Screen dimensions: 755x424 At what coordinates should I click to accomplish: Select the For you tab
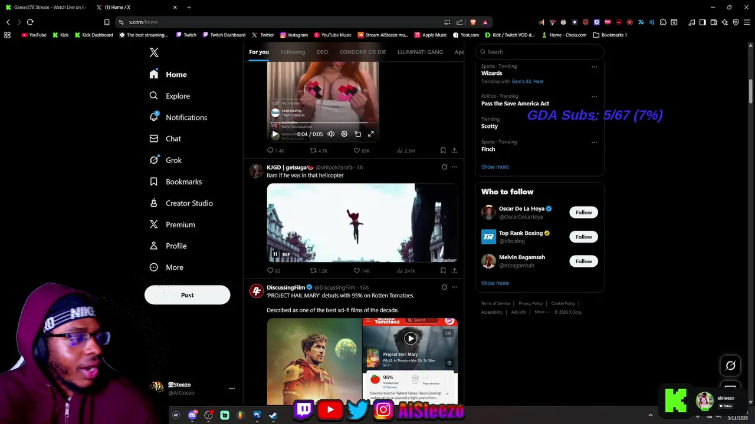259,52
